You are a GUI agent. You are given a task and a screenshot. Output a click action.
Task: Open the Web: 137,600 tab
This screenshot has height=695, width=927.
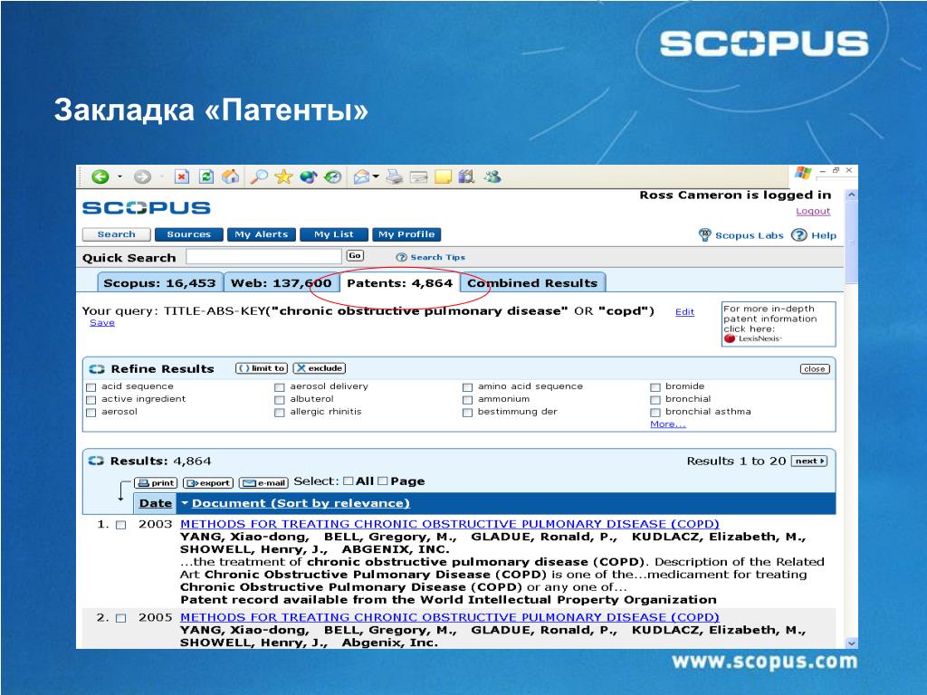[x=282, y=283]
